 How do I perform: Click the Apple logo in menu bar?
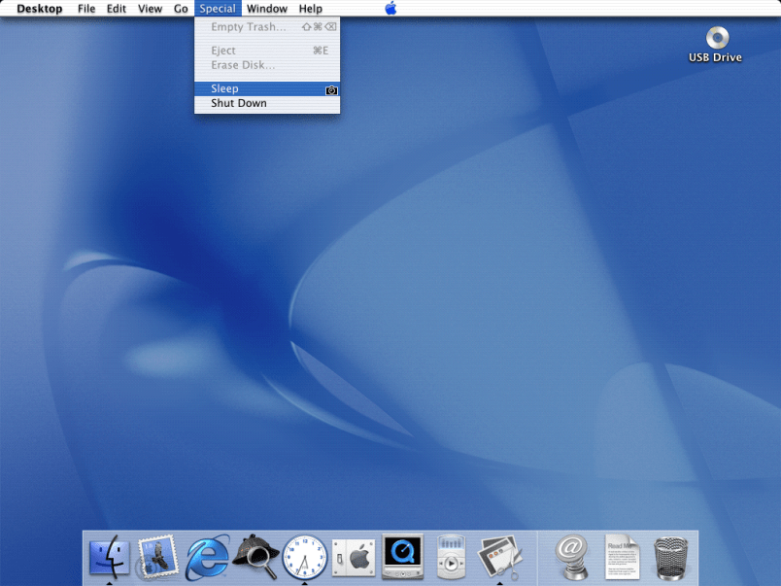coord(390,9)
